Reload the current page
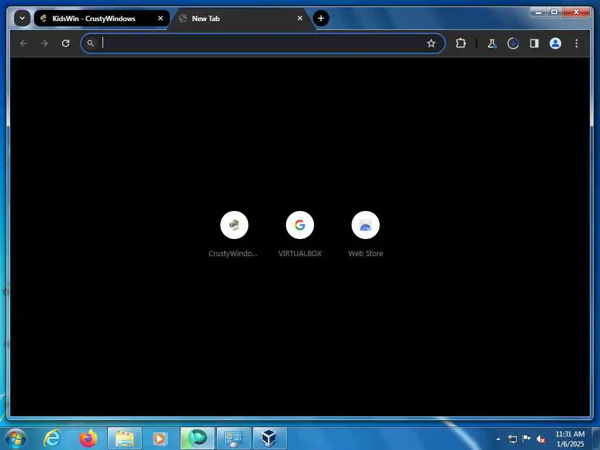Screen dimensions: 600x450 pyautogui.click(x=66, y=43)
